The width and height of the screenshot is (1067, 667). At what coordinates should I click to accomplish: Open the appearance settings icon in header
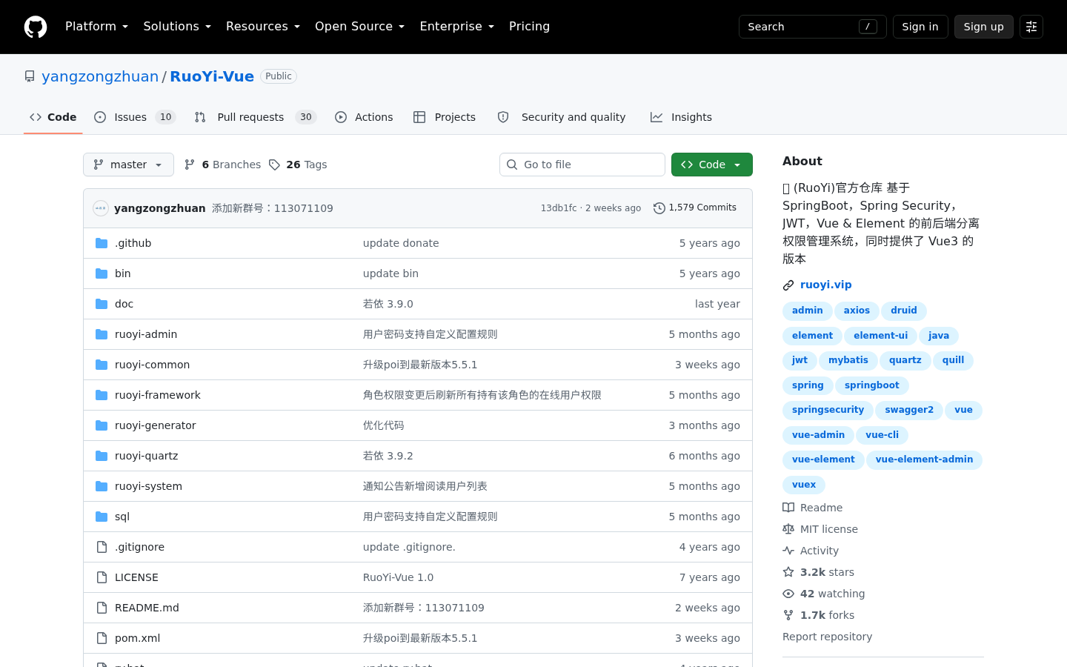[x=1031, y=27]
